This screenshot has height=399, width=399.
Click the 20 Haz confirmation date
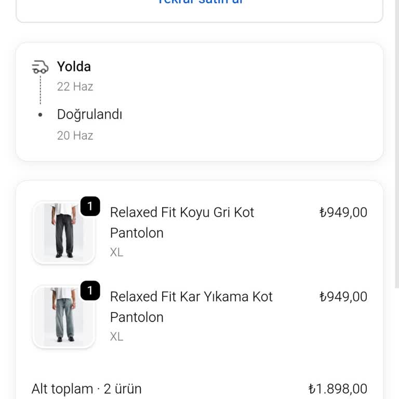click(75, 136)
